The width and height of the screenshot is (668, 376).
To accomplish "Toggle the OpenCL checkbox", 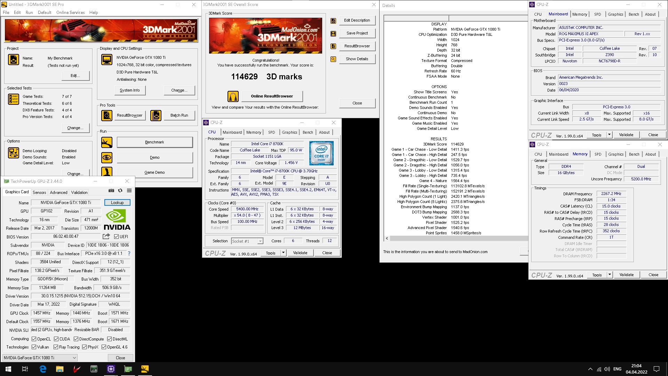I will pos(34,339).
